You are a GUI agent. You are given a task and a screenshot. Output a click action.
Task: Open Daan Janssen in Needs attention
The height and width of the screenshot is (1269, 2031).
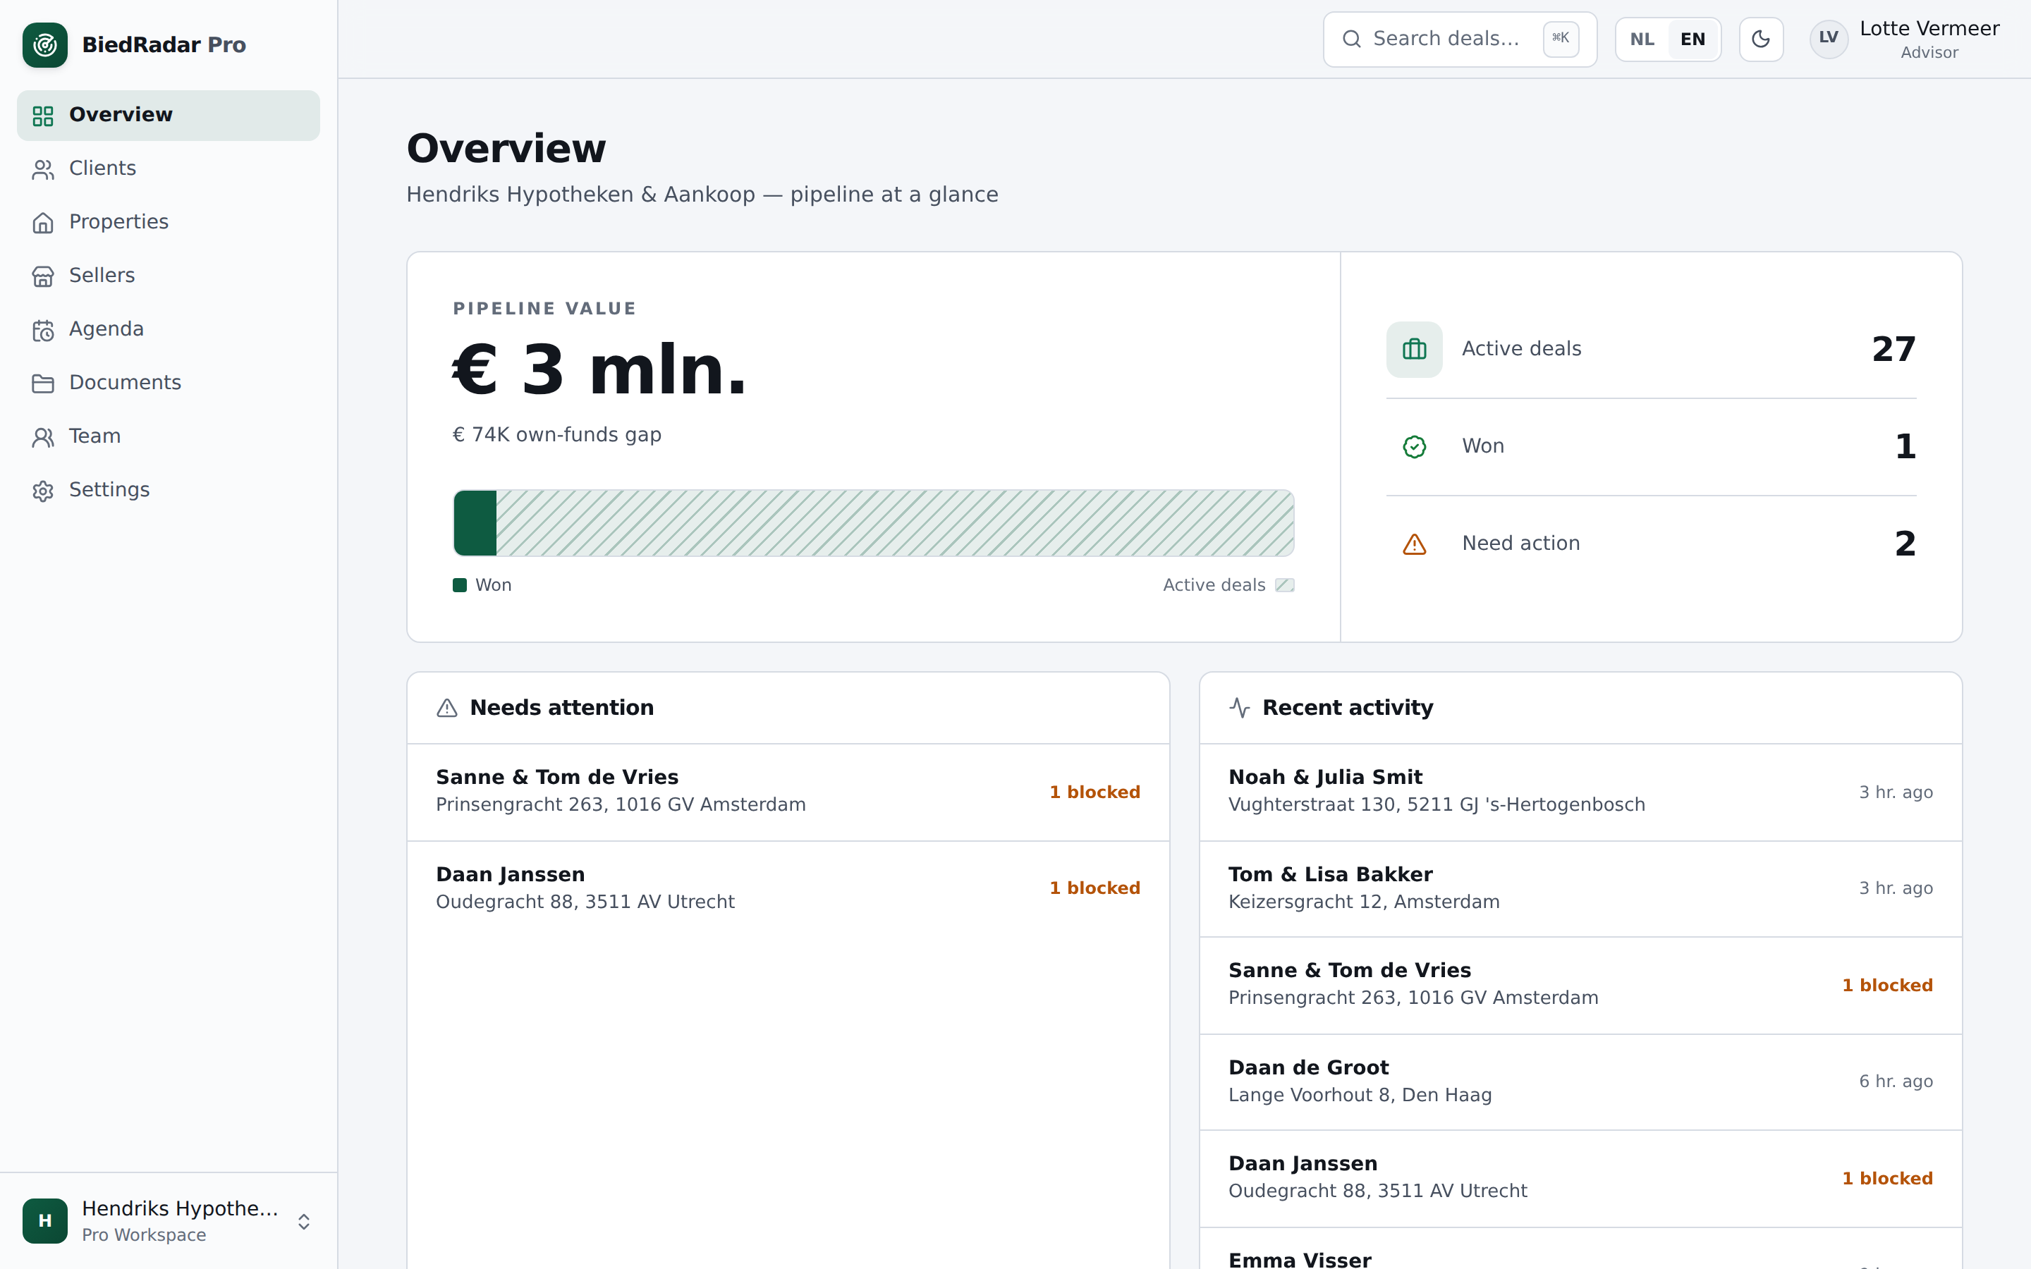tap(788, 889)
